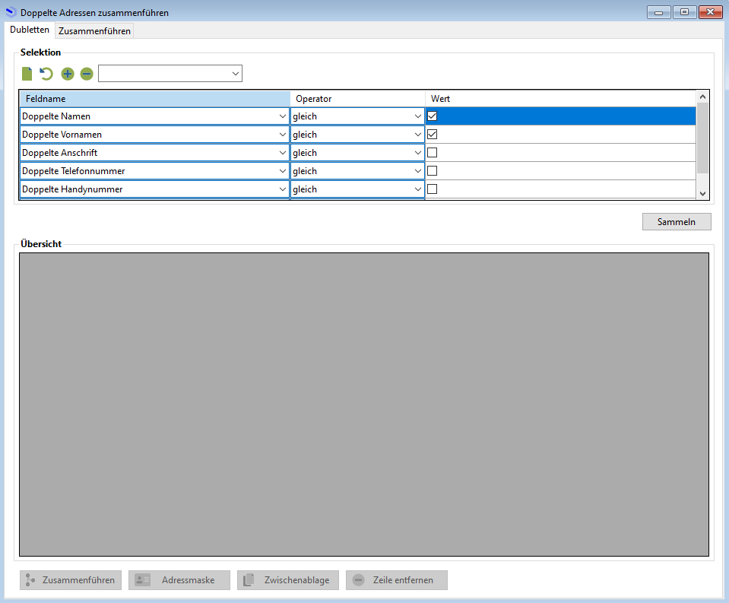The image size is (729, 603).
Task: Click the Sammeln button
Action: pyautogui.click(x=677, y=222)
